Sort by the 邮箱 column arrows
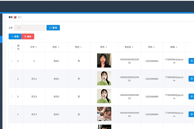194x129 pixels. coord(177,47)
